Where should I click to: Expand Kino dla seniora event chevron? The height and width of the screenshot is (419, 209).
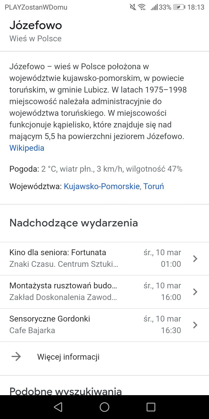coord(195,258)
